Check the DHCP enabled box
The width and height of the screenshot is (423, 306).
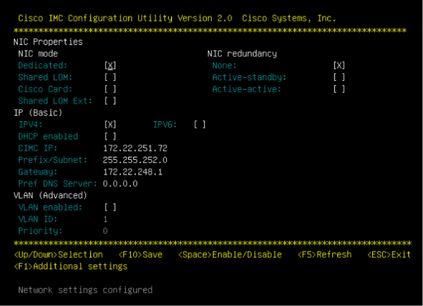click(110, 137)
